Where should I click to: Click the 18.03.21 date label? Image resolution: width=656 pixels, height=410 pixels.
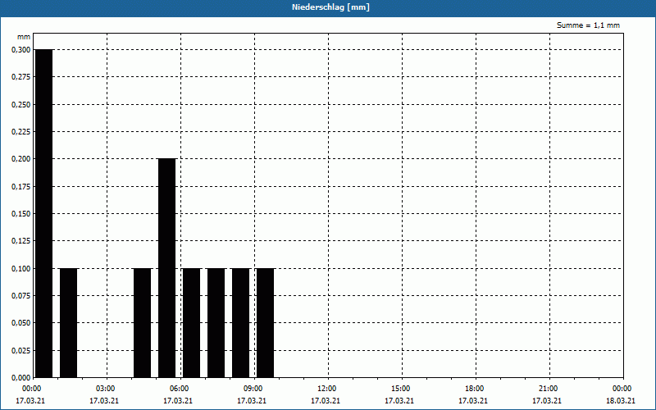[x=621, y=401]
